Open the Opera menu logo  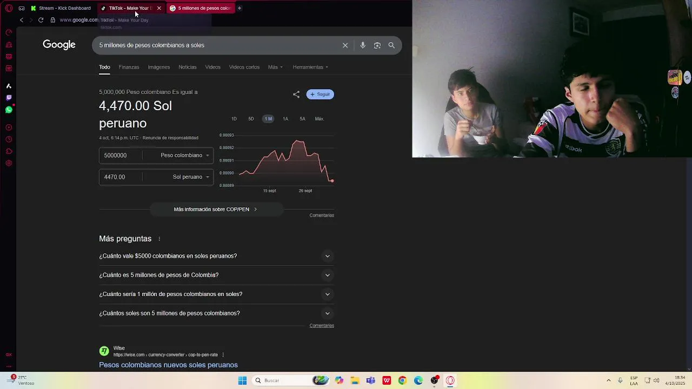[9, 8]
